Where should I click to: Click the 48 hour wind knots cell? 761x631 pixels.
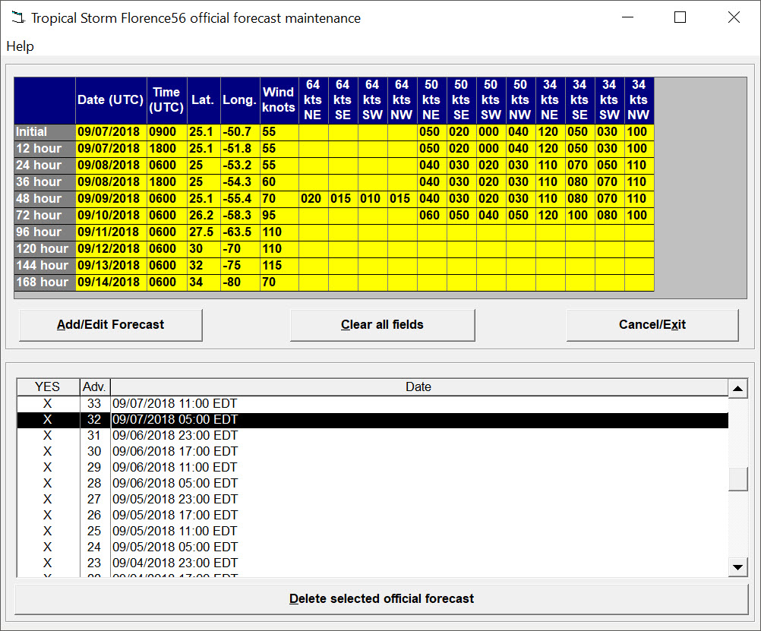(278, 199)
